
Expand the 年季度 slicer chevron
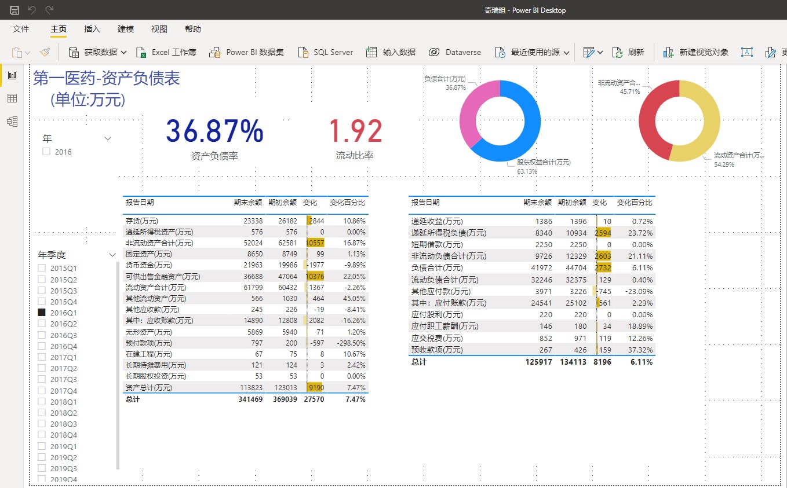tap(112, 255)
